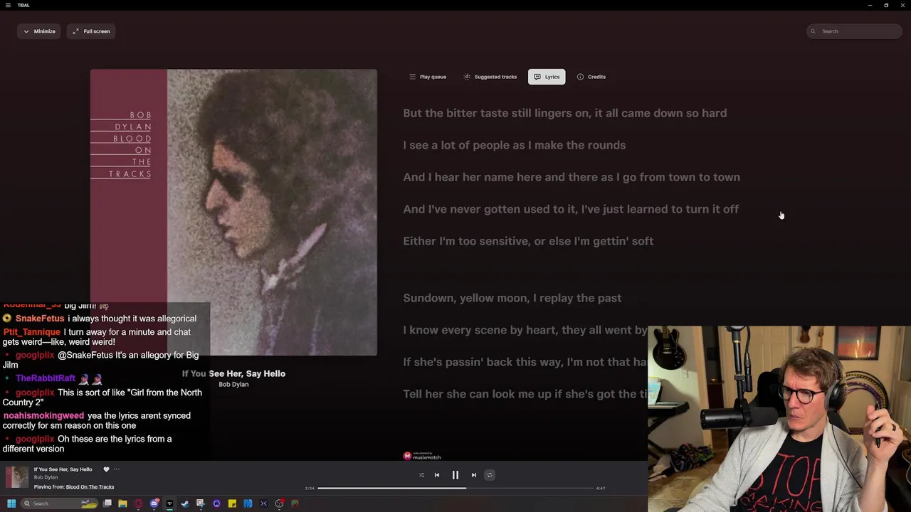
Task: Click the elapsed time 2:34 label
Action: [x=310, y=489]
